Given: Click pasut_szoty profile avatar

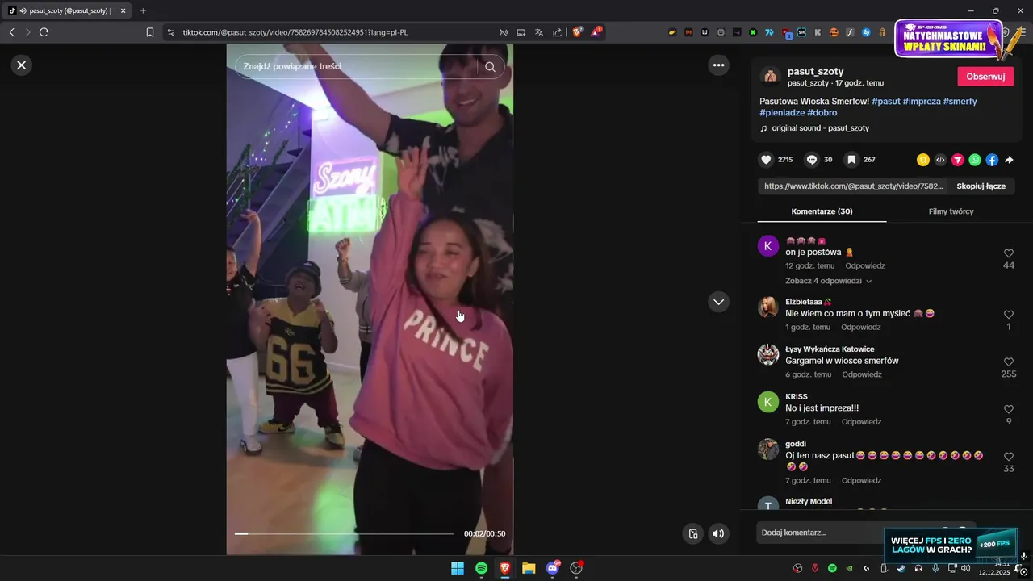Looking at the screenshot, I should point(770,76).
